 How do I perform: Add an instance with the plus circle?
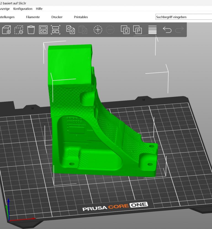[x=98, y=29]
